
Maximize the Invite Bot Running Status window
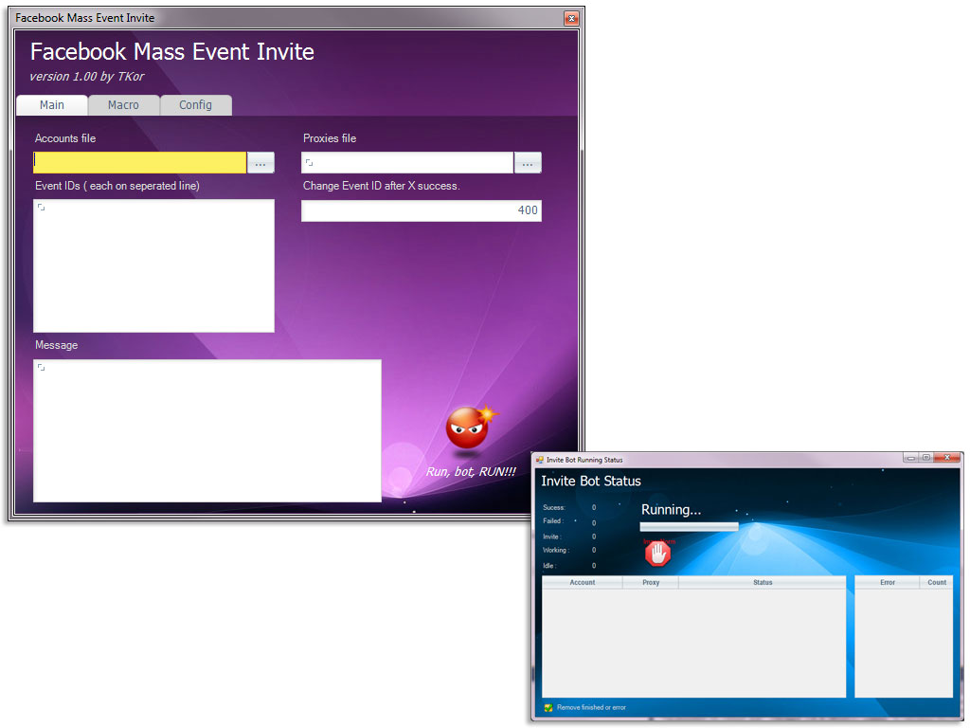point(926,458)
